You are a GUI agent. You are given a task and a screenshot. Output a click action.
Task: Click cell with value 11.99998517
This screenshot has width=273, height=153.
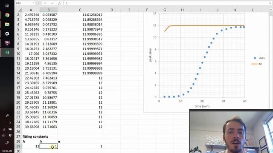[x=80, y=39]
